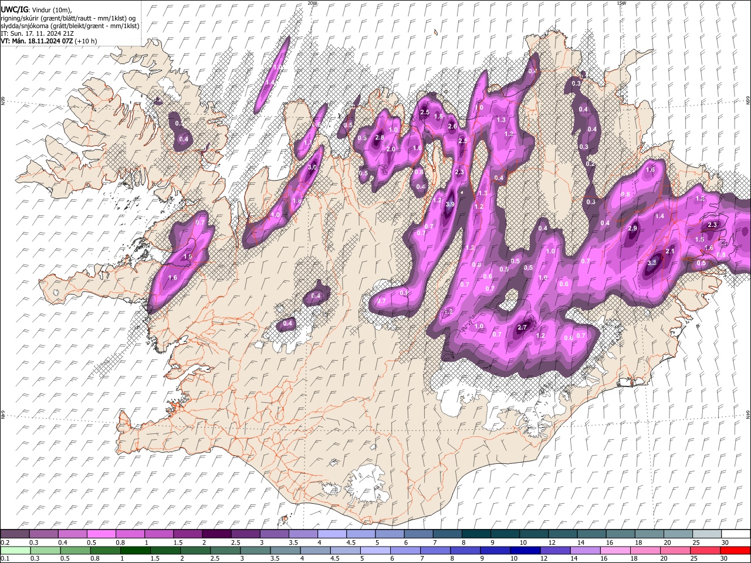751x563 pixels.
Task: Pick the darkest purple legend swatch between 2 and 2.5
Action: [216, 534]
